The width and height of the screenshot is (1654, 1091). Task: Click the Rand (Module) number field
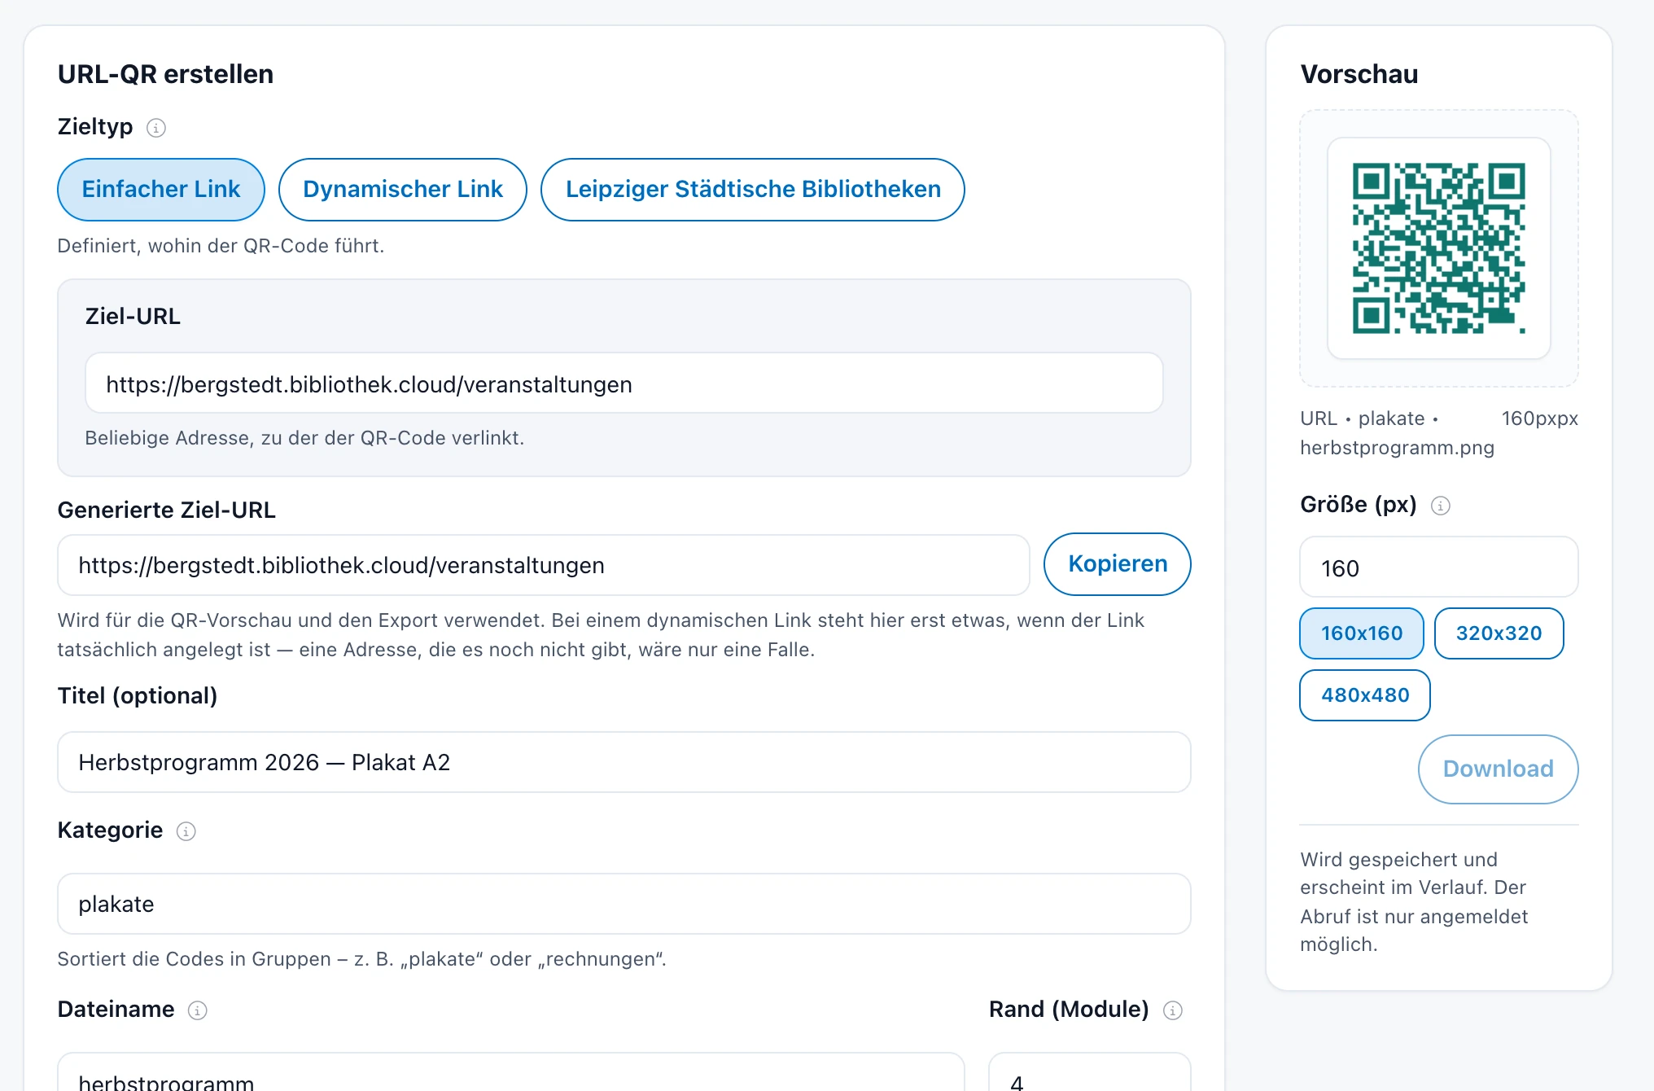click(x=1090, y=1073)
